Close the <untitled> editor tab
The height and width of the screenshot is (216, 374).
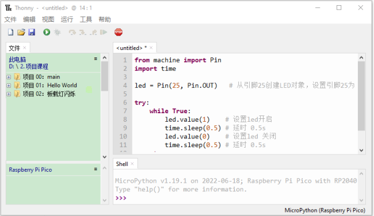pos(151,48)
